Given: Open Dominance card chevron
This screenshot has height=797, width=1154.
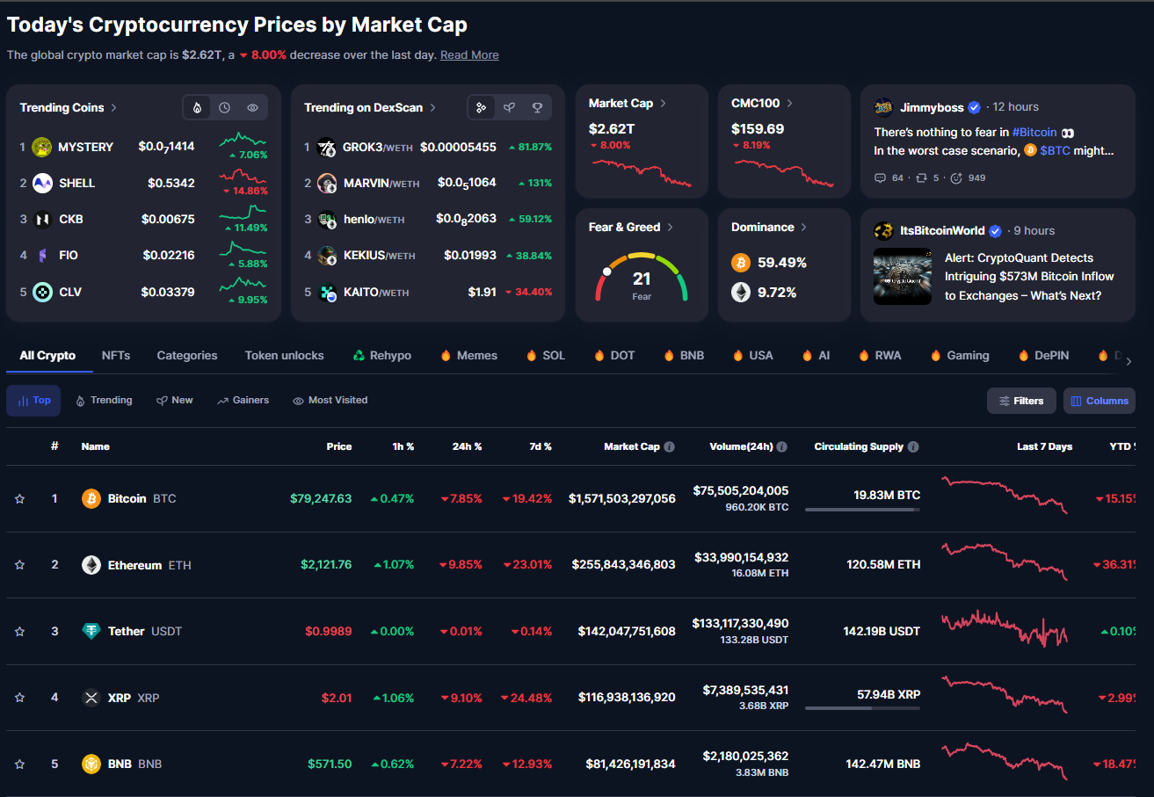Looking at the screenshot, I should click(x=803, y=227).
